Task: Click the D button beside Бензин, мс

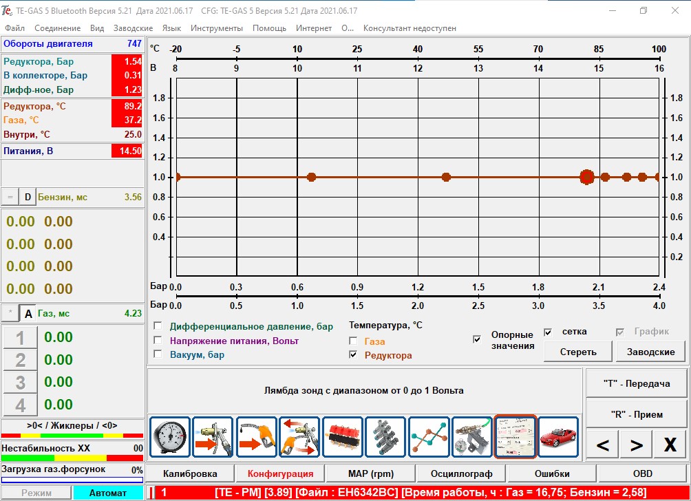Action: pyautogui.click(x=28, y=197)
